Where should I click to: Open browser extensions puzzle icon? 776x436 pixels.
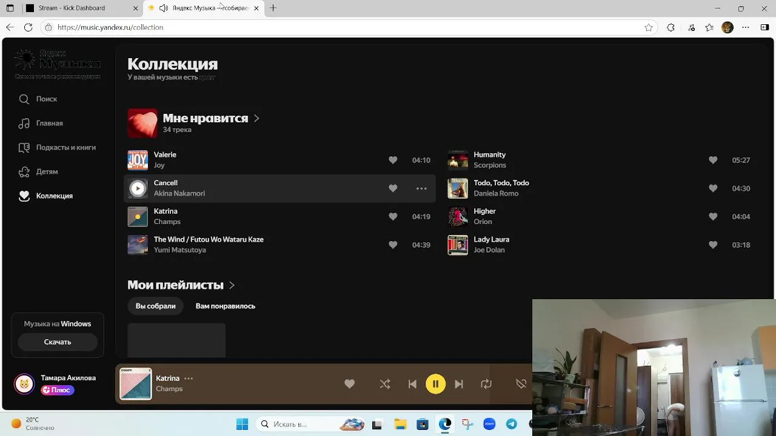(671, 27)
